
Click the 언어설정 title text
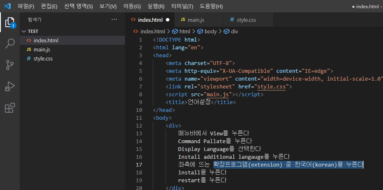pyautogui.click(x=199, y=102)
